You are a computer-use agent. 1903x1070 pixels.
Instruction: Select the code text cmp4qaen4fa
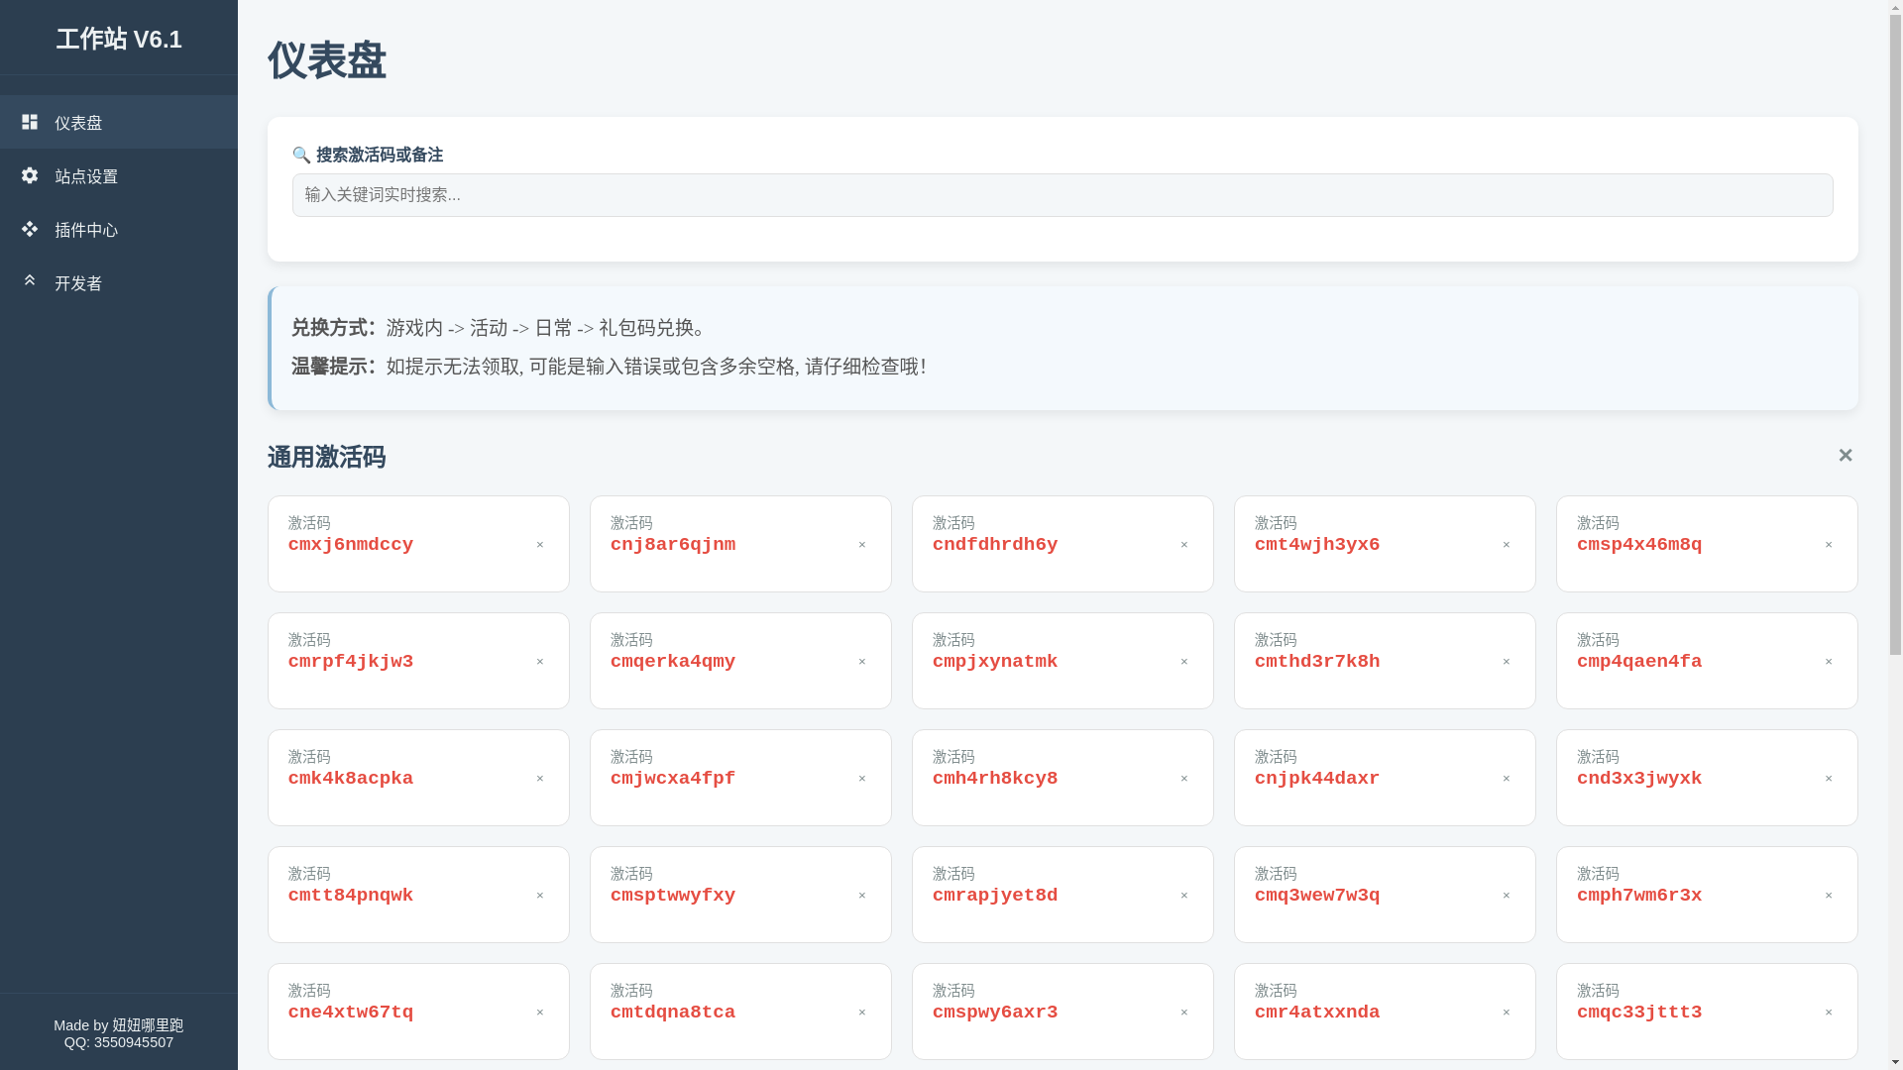(1639, 662)
